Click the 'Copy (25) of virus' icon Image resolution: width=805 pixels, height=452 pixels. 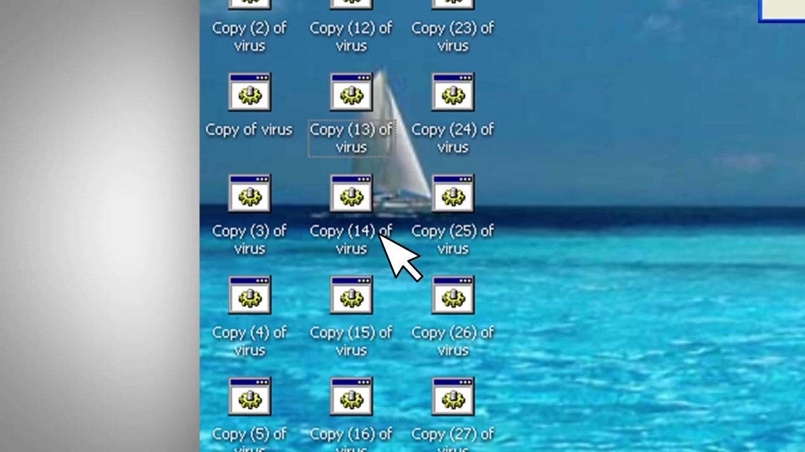click(x=453, y=194)
